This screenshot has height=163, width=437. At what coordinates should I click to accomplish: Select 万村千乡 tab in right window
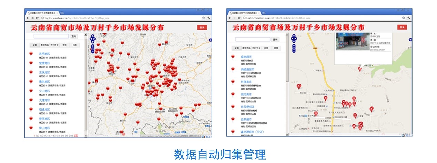tap(256, 48)
